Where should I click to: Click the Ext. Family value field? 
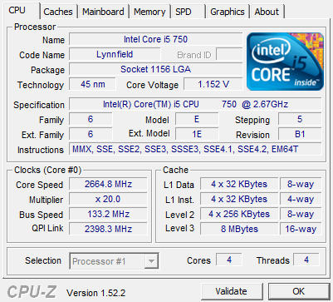[x=91, y=134]
